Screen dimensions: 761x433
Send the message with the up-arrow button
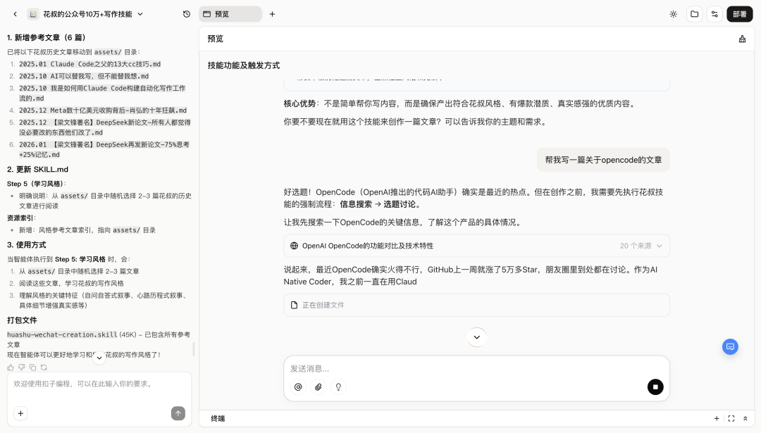(x=178, y=413)
